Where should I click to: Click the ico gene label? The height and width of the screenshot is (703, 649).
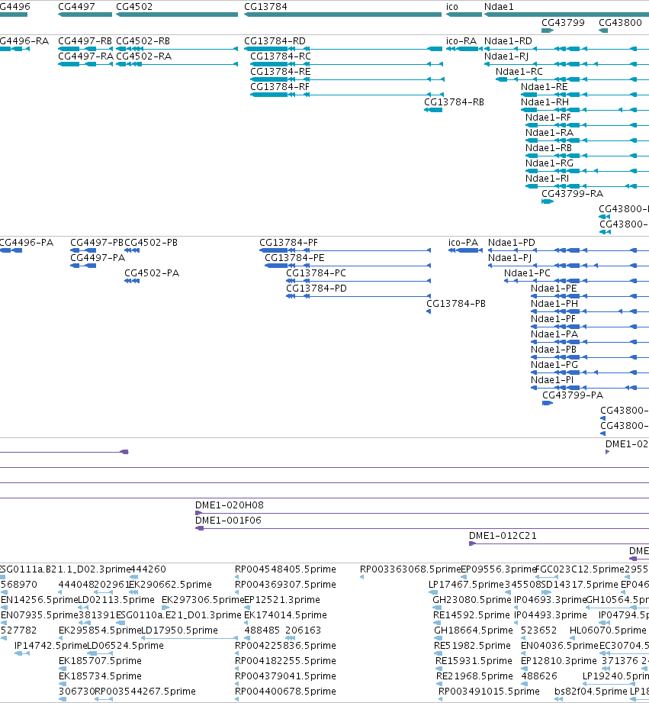pyautogui.click(x=452, y=7)
